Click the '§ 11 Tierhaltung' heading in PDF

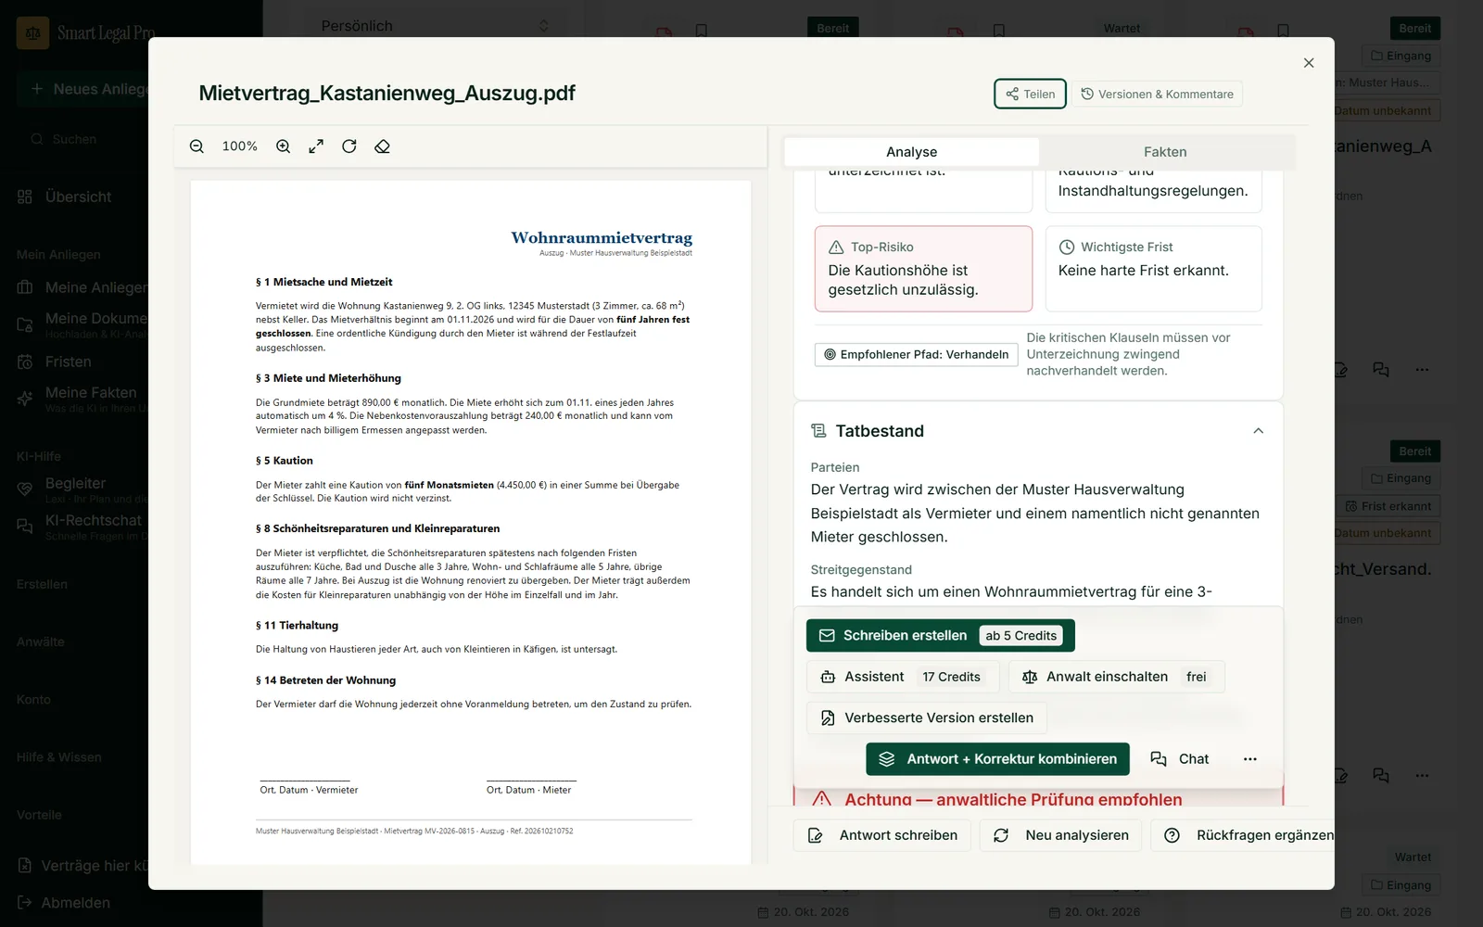pyautogui.click(x=297, y=626)
